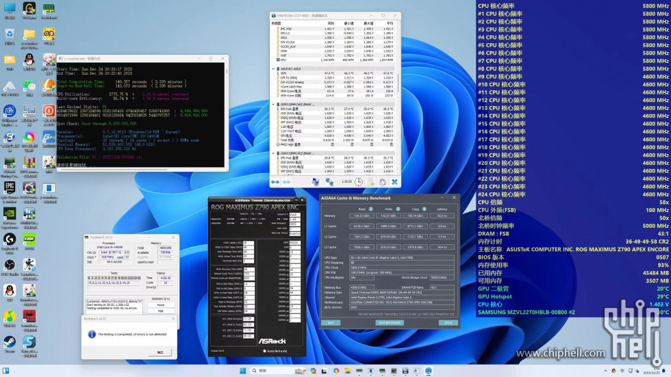671x377 pixels.
Task: Click HWiNFO blue X close-sensors icon
Action: [x=394, y=182]
